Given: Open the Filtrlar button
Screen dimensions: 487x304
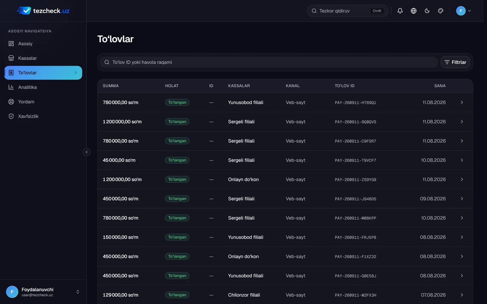Looking at the screenshot, I should (x=455, y=62).
